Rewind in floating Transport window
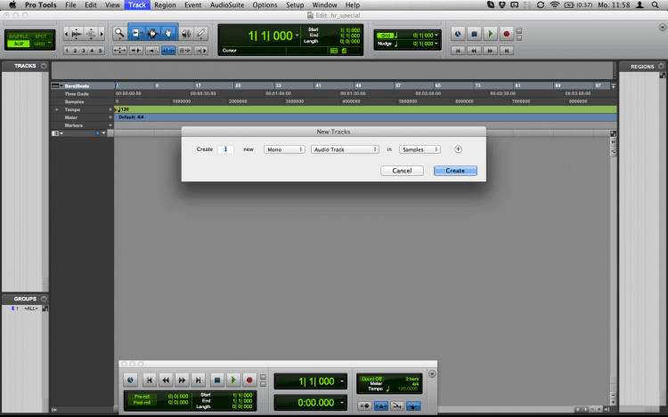 pyautogui.click(x=166, y=380)
